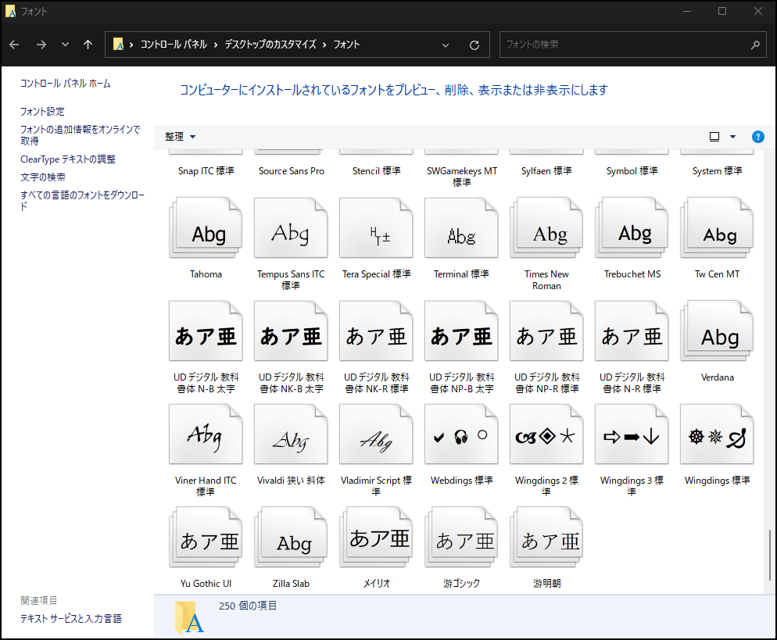
Task: Select the Wingdings 標準 font icon
Action: click(x=717, y=434)
